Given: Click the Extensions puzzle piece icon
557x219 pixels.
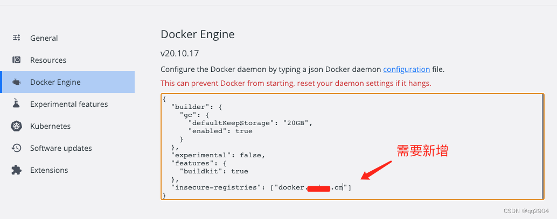Looking at the screenshot, I should [16, 170].
